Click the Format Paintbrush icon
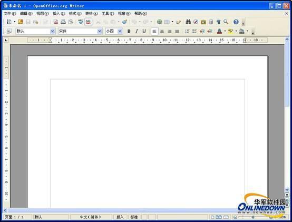292x222 pixels. (124, 22)
